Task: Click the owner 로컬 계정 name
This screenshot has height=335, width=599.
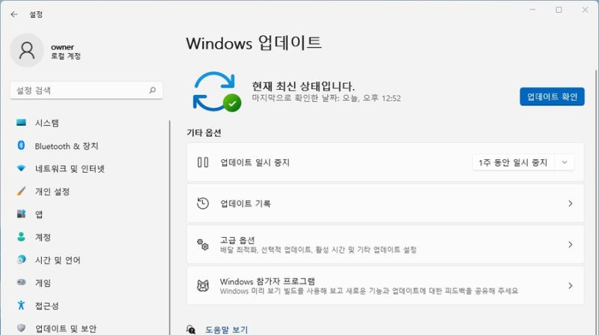Action: pos(66,51)
